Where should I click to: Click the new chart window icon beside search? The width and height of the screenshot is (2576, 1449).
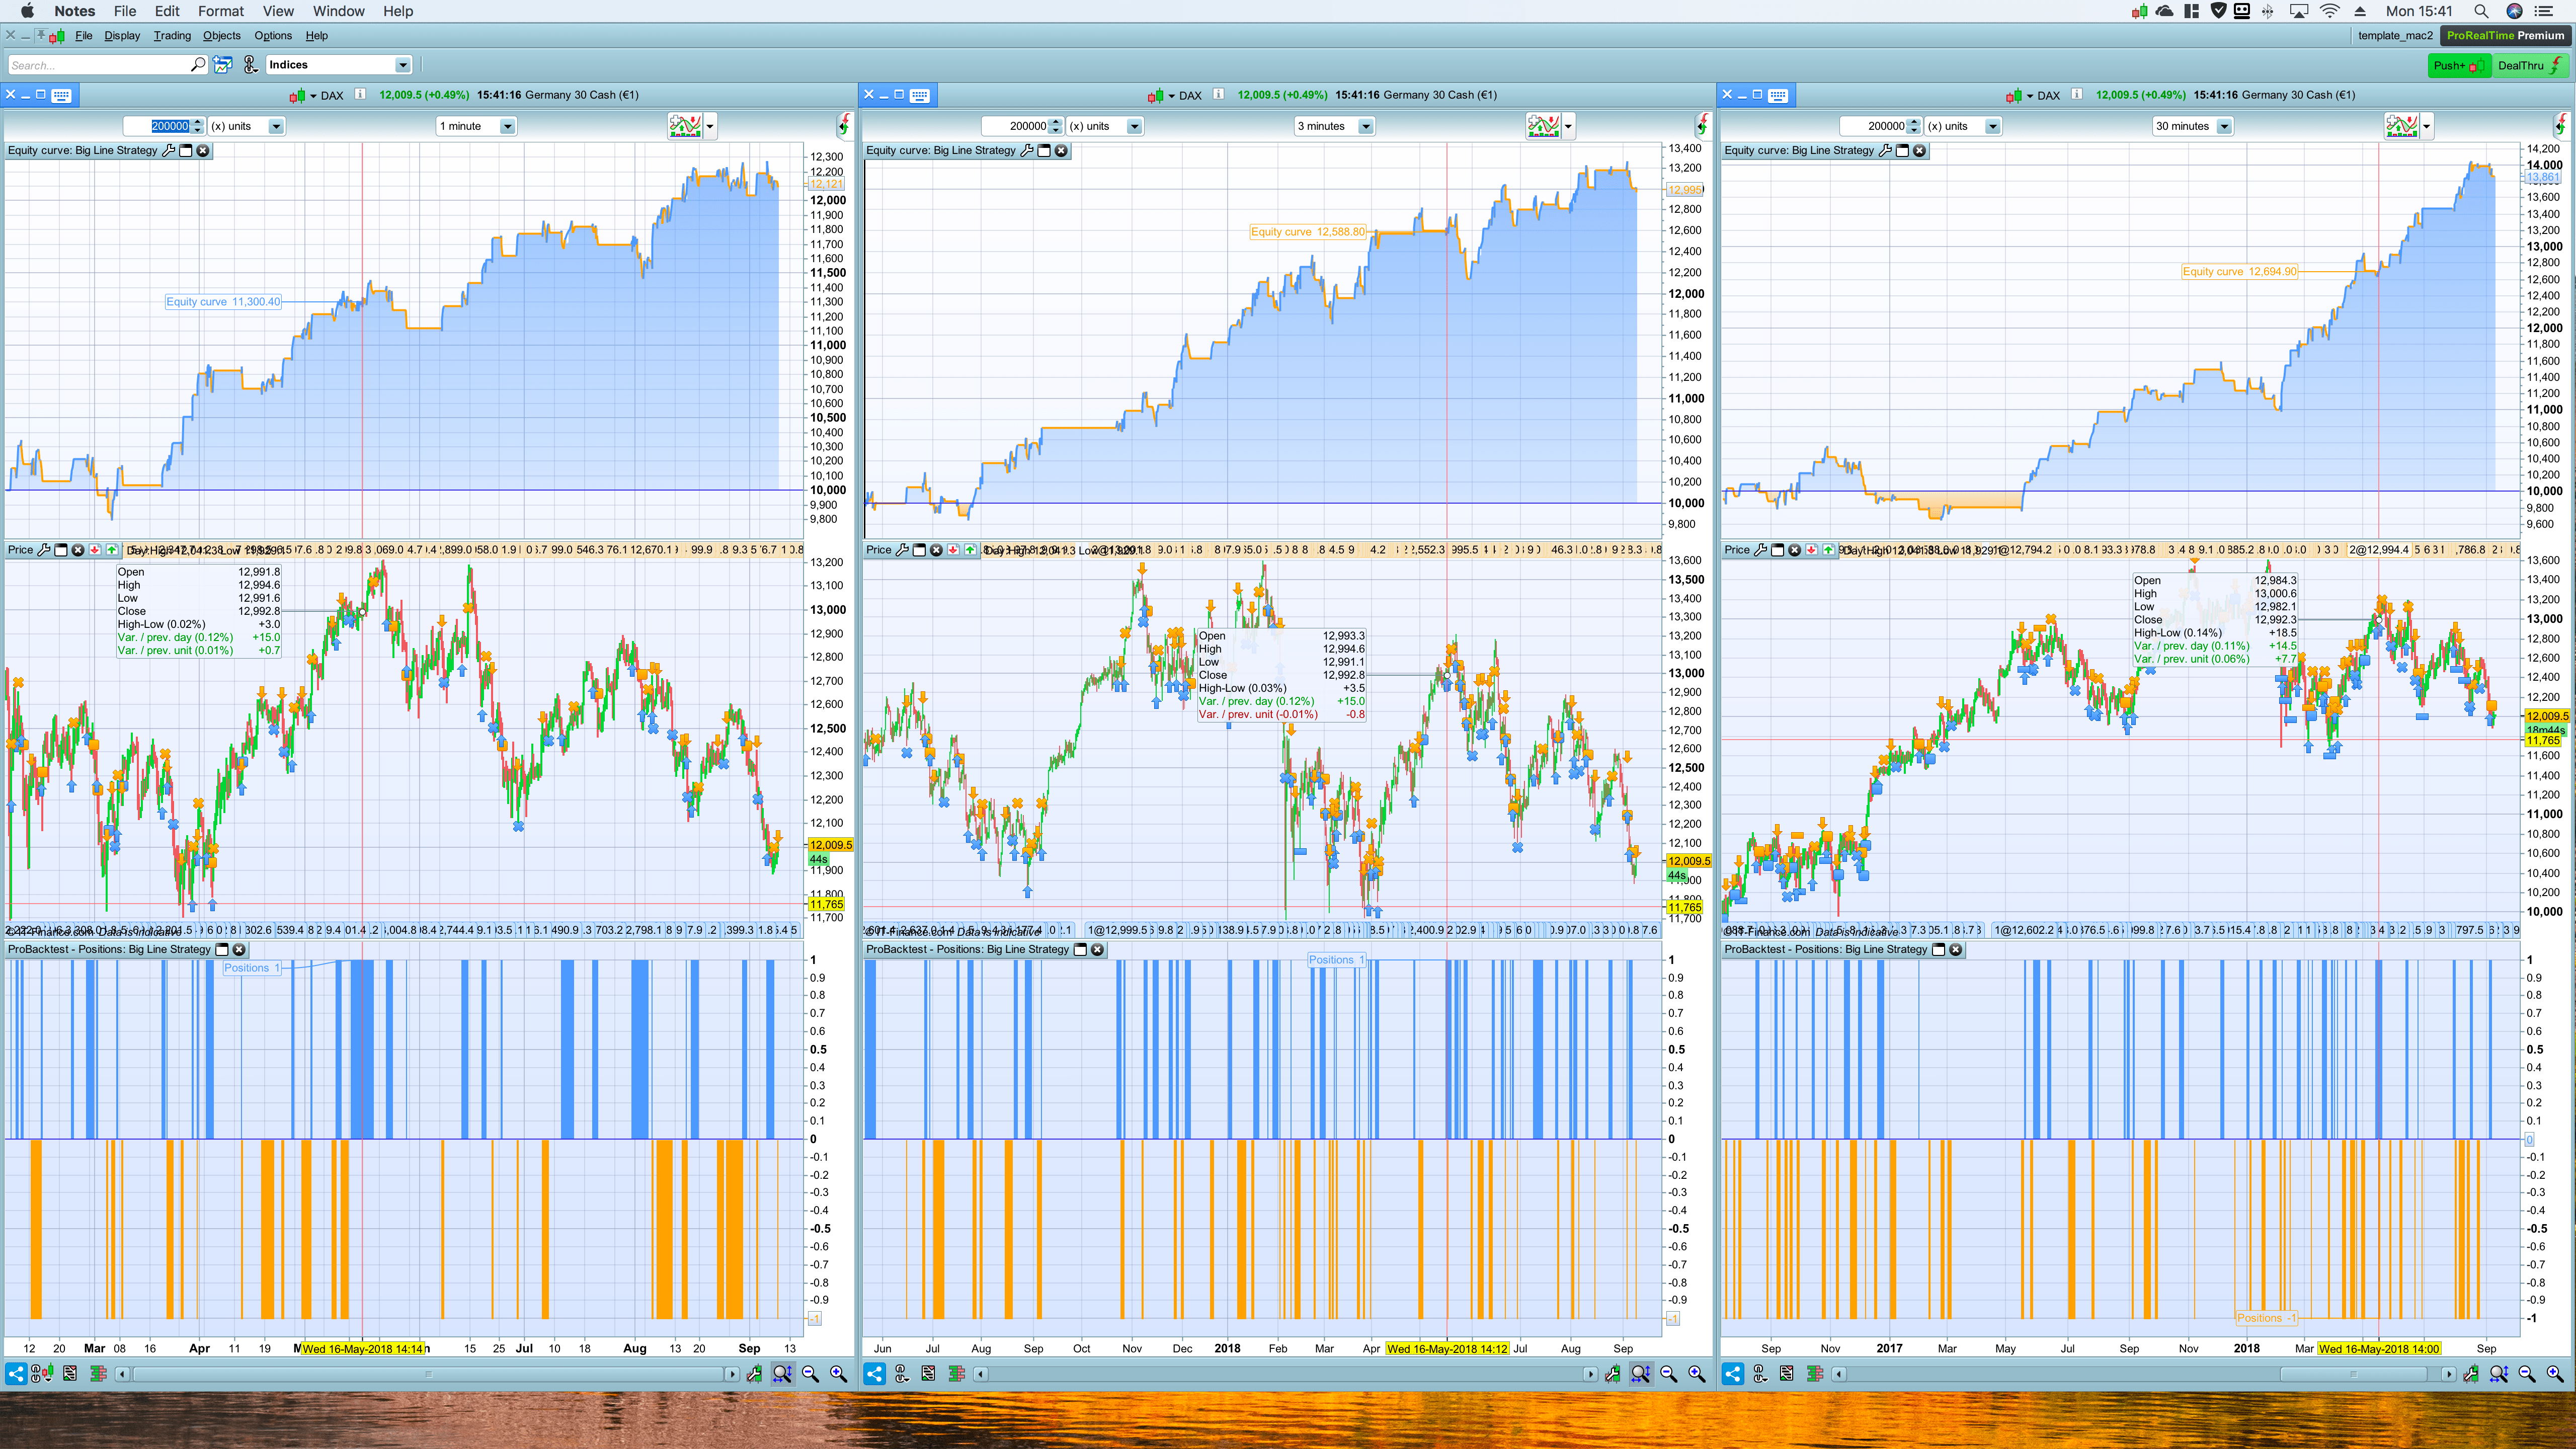pos(223,65)
